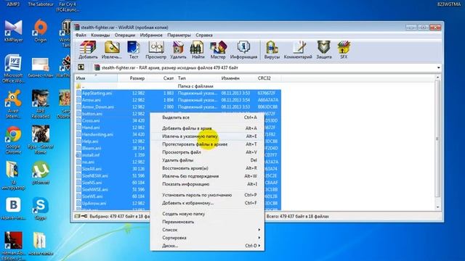Click the Вирусы scan icon
This screenshot has height=261, width=465.
[272, 50]
